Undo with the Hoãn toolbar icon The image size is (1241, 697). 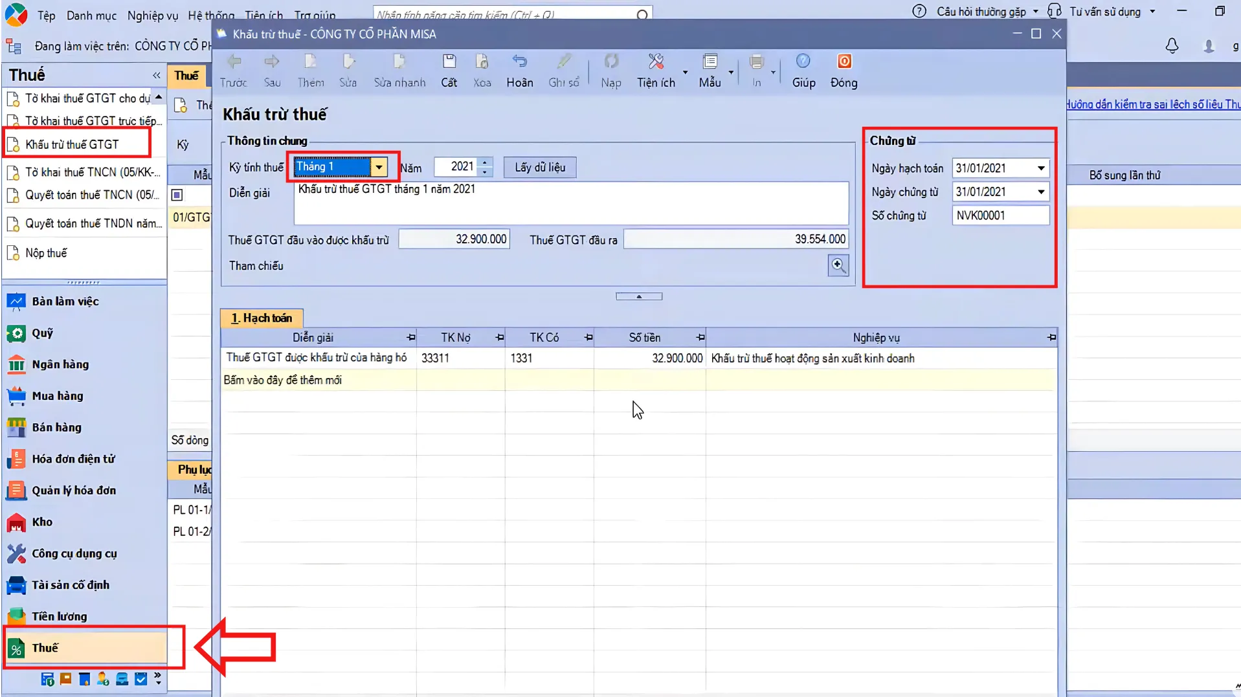click(519, 61)
